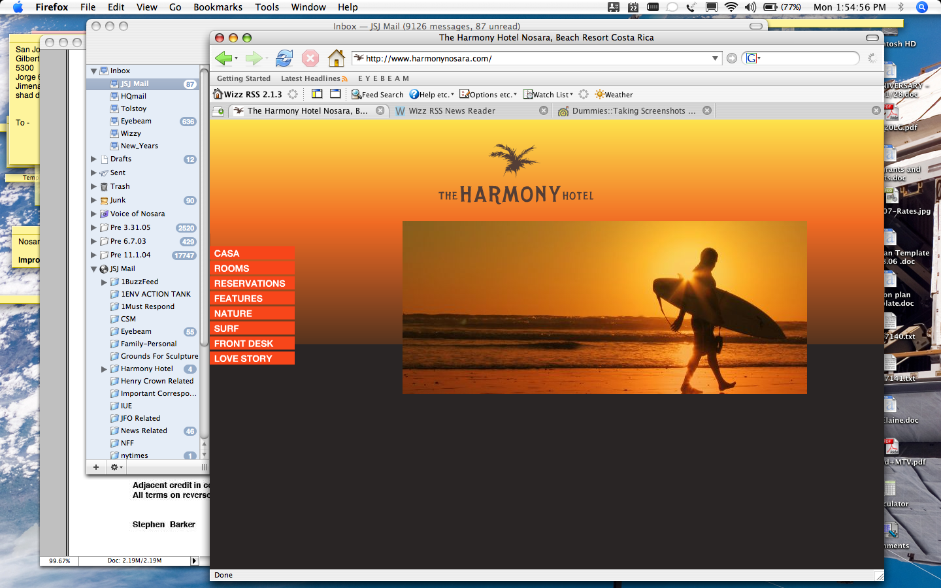Open the Wizz RSS Watch List dropdown
The height and width of the screenshot is (588, 941).
pyautogui.click(x=548, y=95)
